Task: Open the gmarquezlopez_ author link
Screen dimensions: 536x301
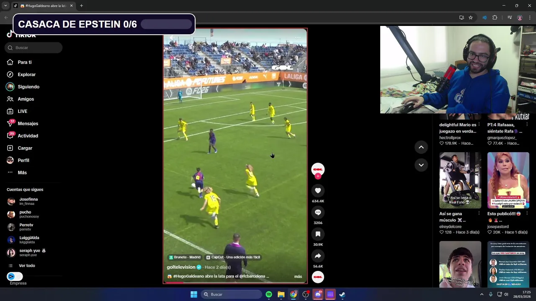Action: click(x=502, y=138)
